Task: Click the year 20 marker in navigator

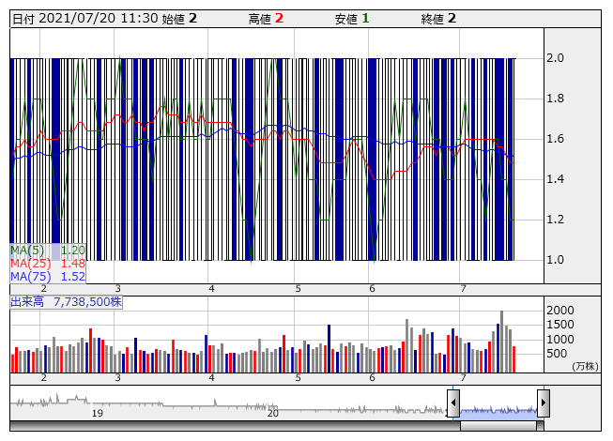Action: [272, 413]
